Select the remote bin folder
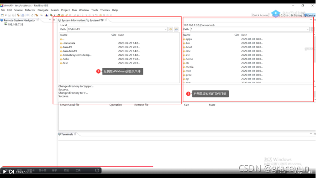316x178 pixels. pyautogui.click(x=186, y=43)
